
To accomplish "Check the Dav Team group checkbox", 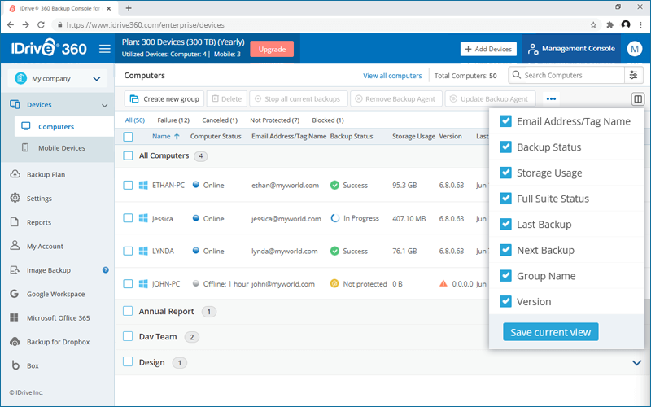I will click(128, 336).
